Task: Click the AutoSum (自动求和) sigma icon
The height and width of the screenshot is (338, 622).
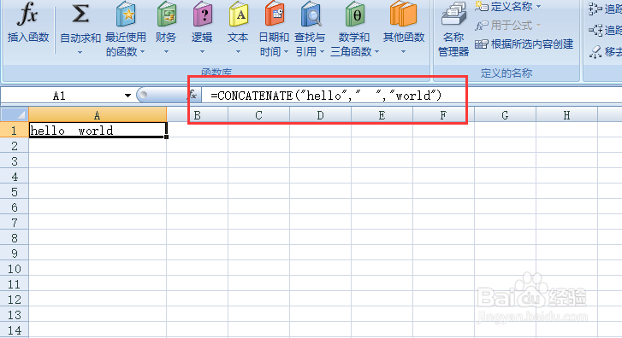Action: (x=80, y=15)
